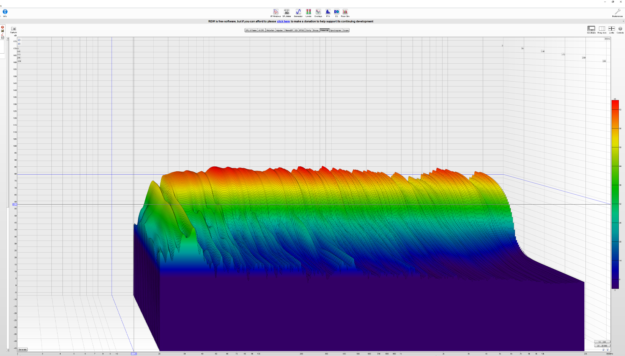Open the Overlays window

(318, 12)
